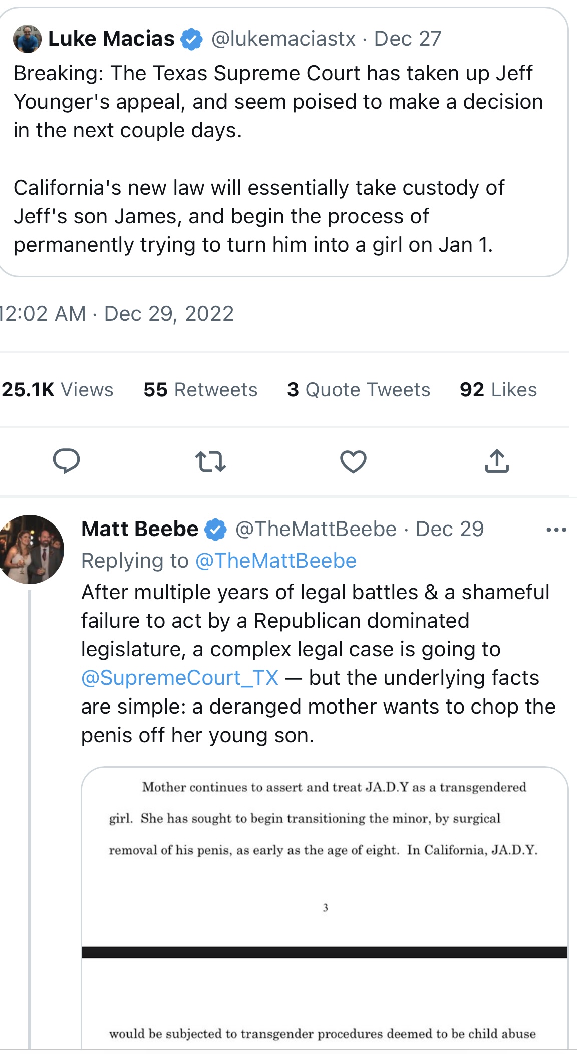Open the quoted Luke Macias tweet card
Viewport: 577px width, 1054px height.
pyautogui.click(x=283, y=142)
